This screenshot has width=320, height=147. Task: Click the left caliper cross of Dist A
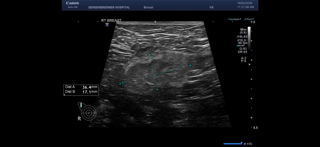tap(122, 83)
